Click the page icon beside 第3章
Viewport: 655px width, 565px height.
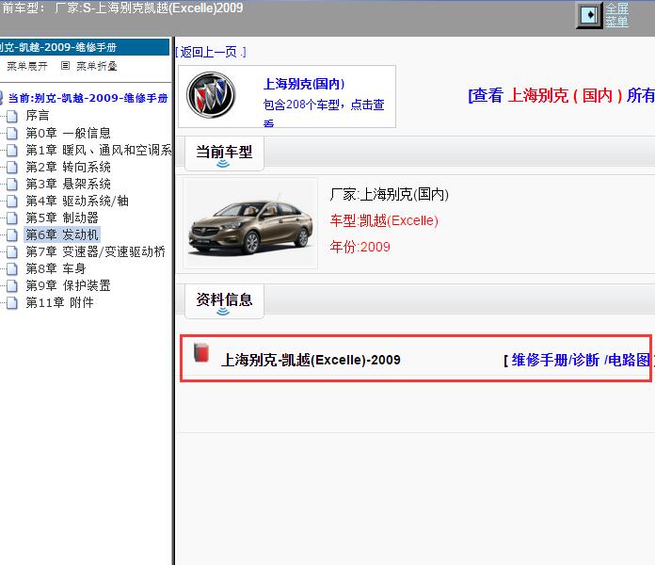12,185
